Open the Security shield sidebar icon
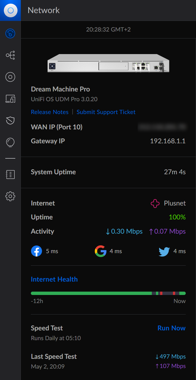Image resolution: width=196 pixels, height=380 pixels. (x=10, y=120)
